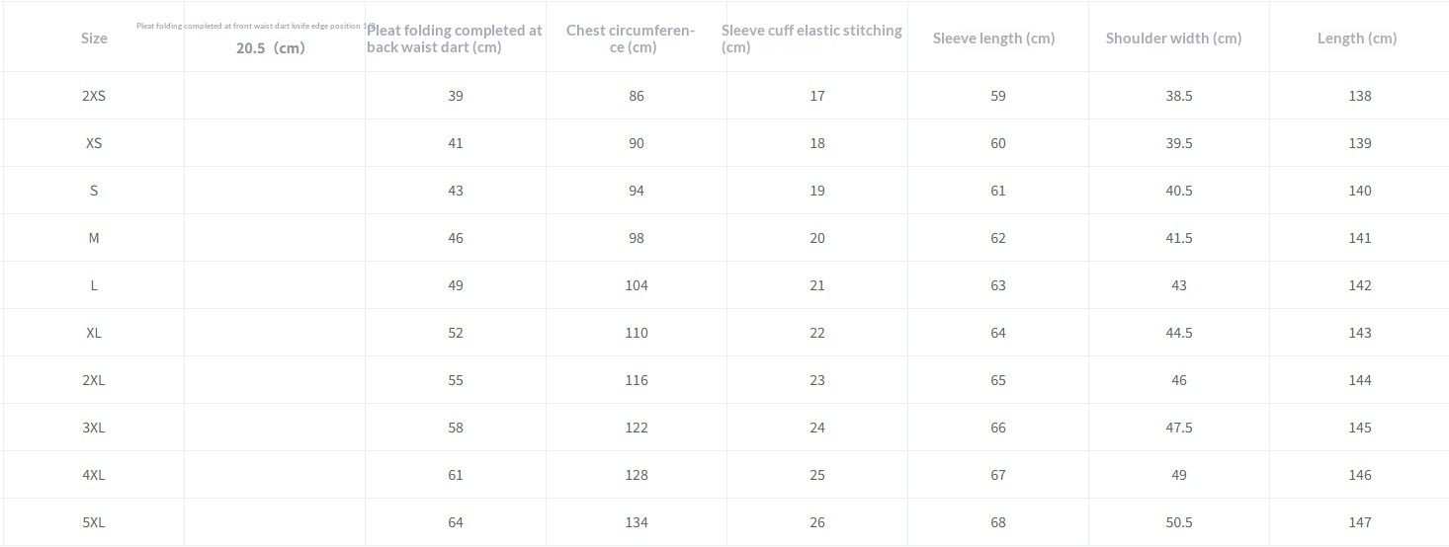Click the M size row label
This screenshot has height=547, width=1449.
point(94,238)
